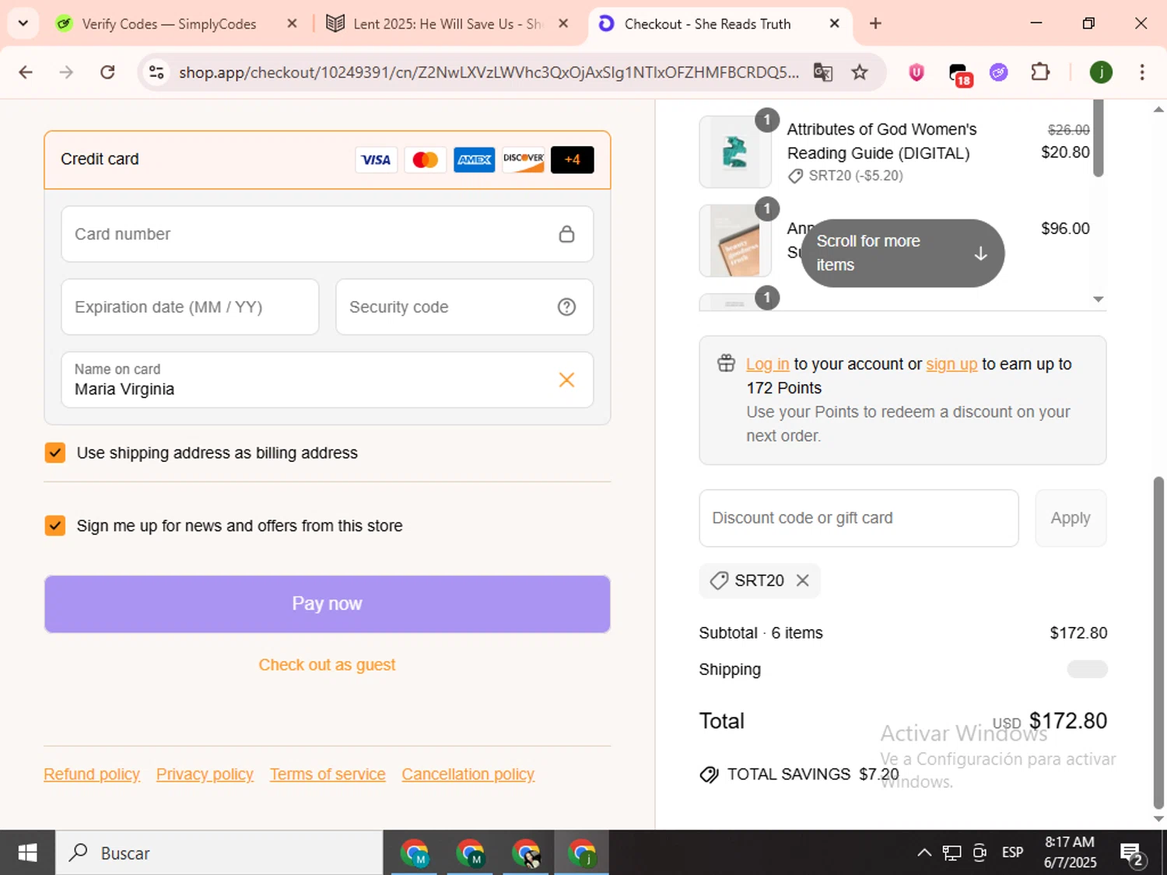Click the lock icon in Card number field
This screenshot has height=875, width=1167.
click(x=567, y=234)
